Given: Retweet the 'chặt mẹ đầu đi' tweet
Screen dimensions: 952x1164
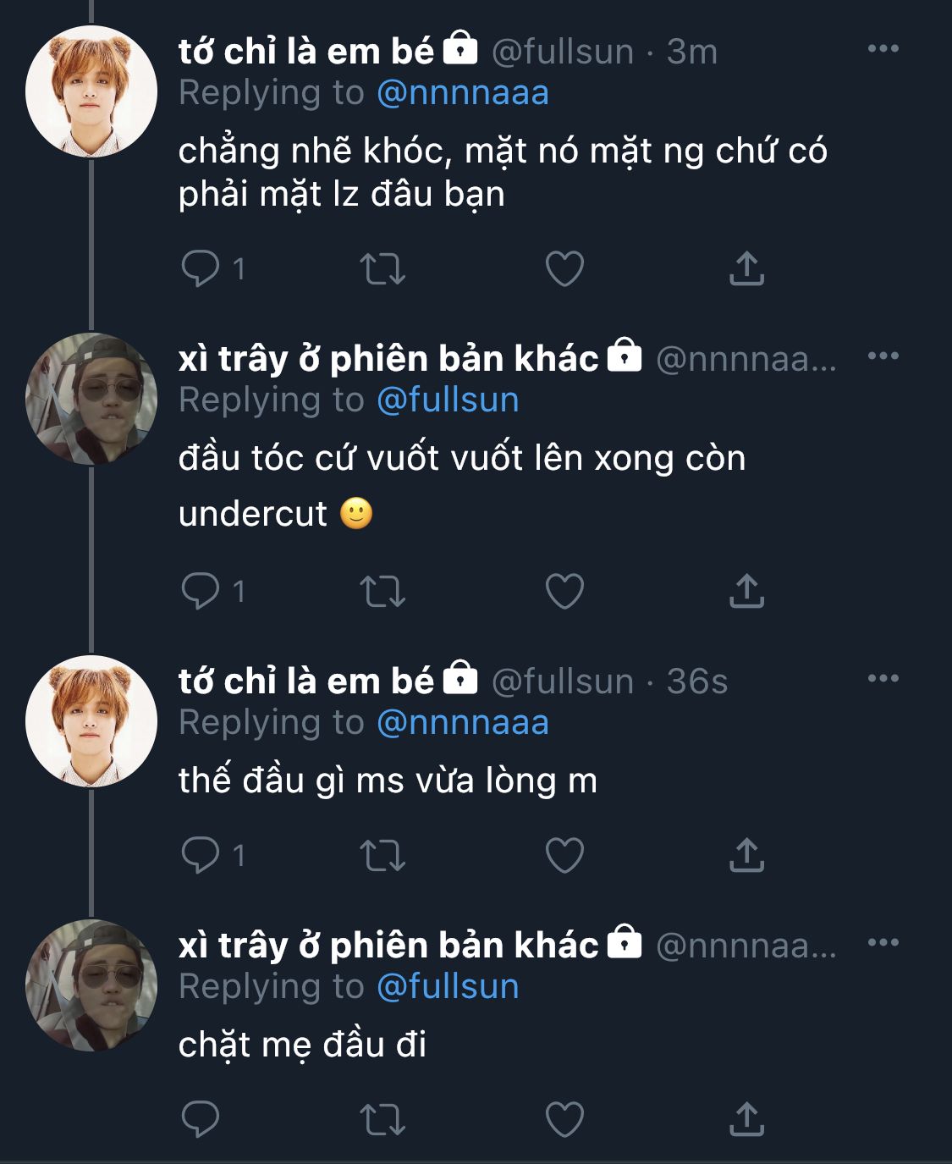Looking at the screenshot, I should [x=382, y=1119].
